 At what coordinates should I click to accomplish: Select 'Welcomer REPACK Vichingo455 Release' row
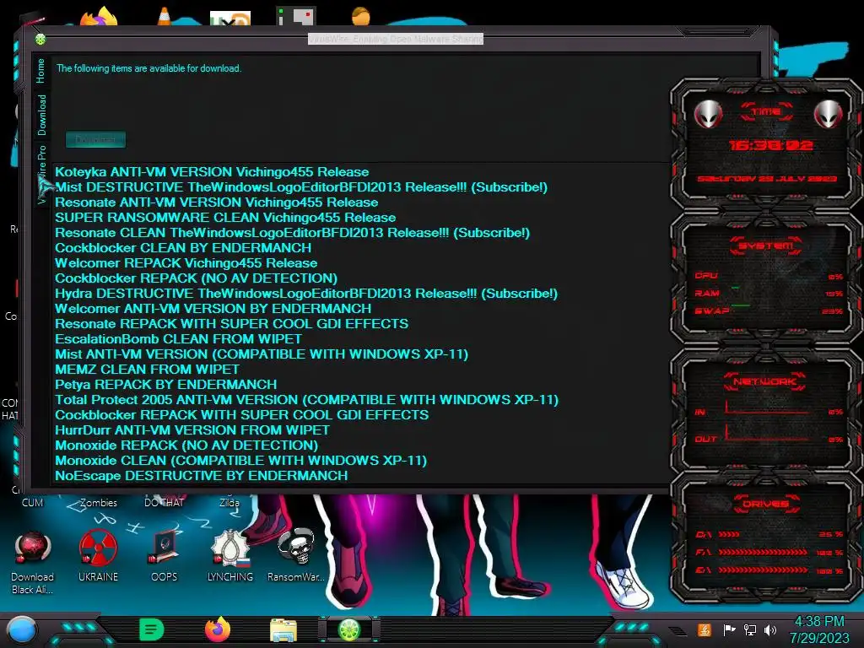click(186, 263)
